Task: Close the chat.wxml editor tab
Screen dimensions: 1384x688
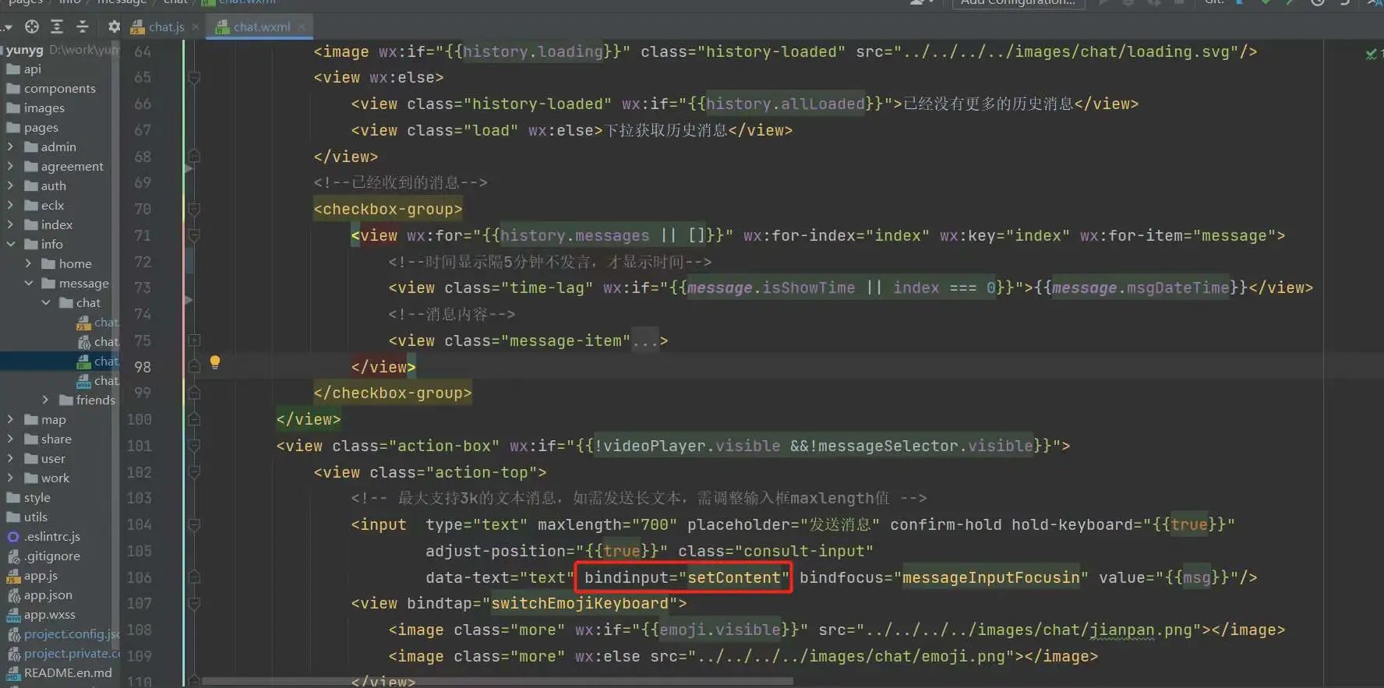Action: pyautogui.click(x=301, y=26)
